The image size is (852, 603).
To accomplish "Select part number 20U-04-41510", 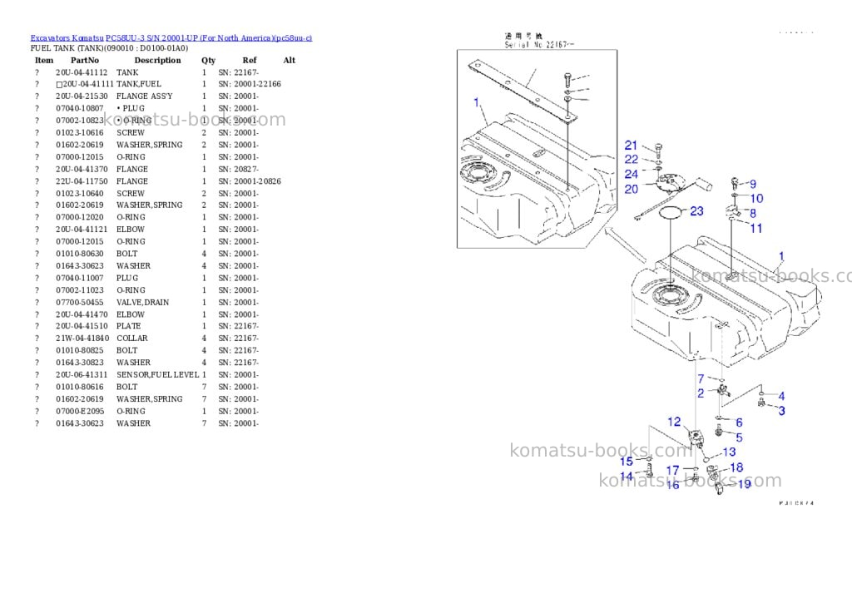I will (82, 326).
